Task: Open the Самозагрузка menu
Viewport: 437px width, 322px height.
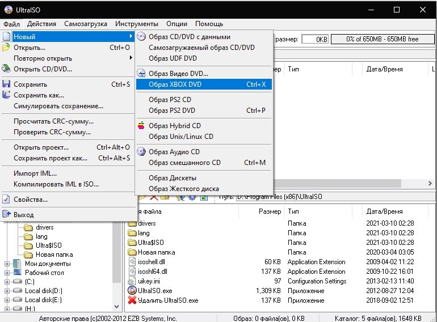Action: tap(86, 24)
